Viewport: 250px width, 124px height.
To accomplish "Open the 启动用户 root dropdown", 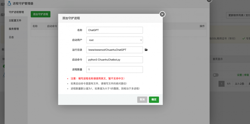I will [x=114, y=40].
